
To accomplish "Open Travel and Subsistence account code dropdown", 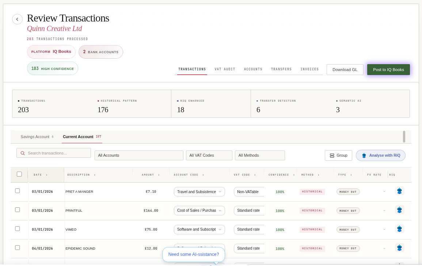I will 199,192.
